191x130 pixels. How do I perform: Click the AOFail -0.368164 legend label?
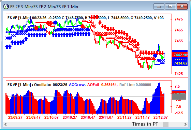click(x=102, y=85)
